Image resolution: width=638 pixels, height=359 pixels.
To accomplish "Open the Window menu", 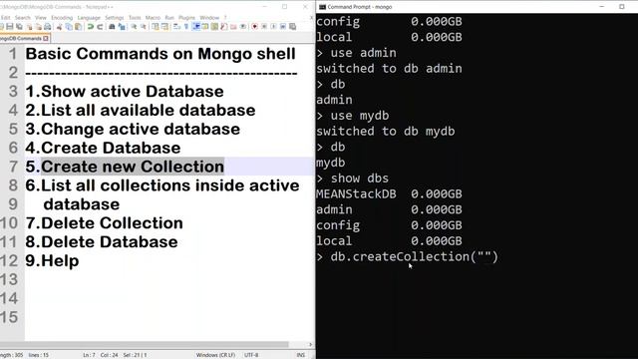I will point(209,18).
